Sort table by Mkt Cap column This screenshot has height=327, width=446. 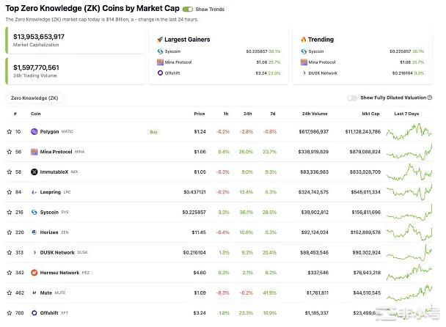coord(370,114)
